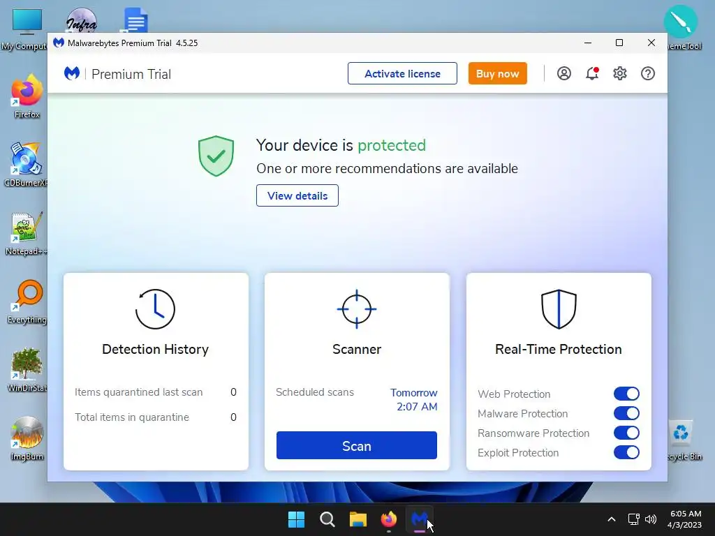Select the Notepad++ desktop icon
This screenshot has width=715, height=536.
(x=27, y=233)
